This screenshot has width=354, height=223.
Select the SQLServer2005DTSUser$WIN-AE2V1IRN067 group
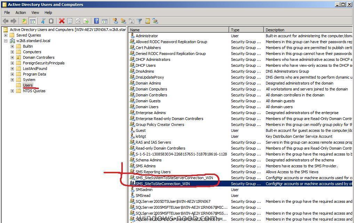pos(173,201)
